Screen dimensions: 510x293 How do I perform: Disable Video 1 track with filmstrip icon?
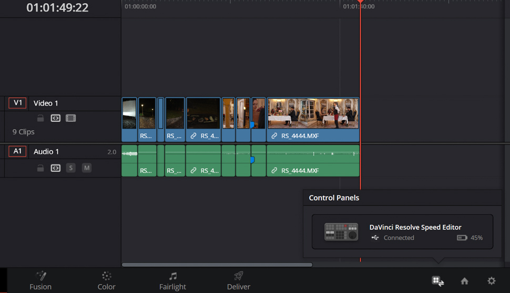click(x=70, y=119)
